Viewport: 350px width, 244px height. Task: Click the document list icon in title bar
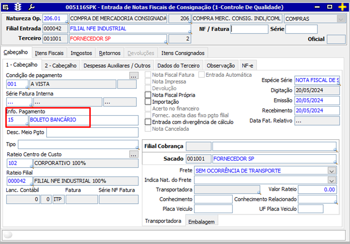tap(6, 7)
